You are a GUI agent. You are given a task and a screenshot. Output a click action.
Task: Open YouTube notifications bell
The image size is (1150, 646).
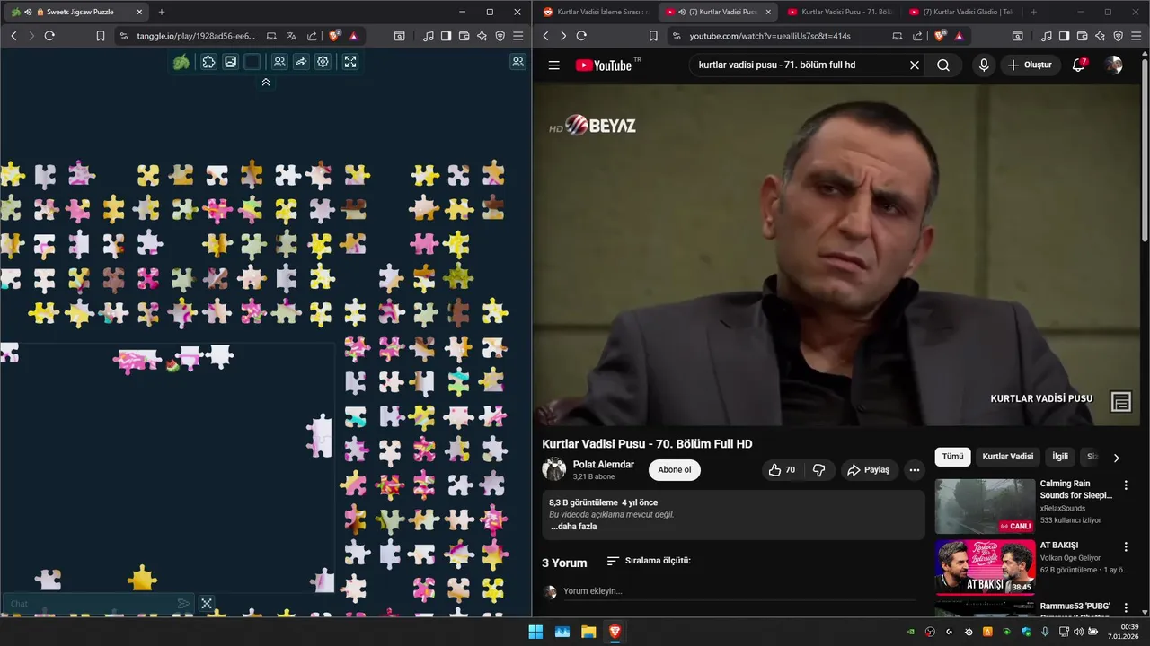click(1079, 65)
